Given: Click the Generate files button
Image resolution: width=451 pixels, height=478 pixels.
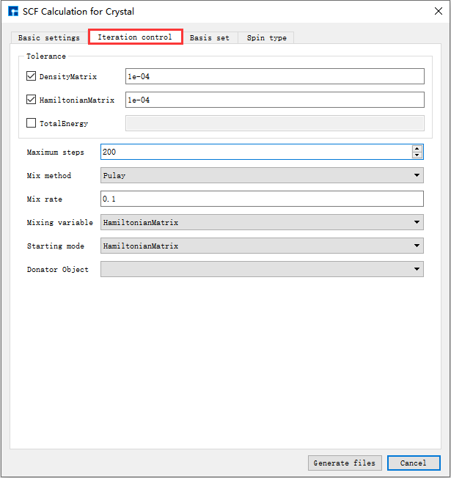Looking at the screenshot, I should 345,463.
